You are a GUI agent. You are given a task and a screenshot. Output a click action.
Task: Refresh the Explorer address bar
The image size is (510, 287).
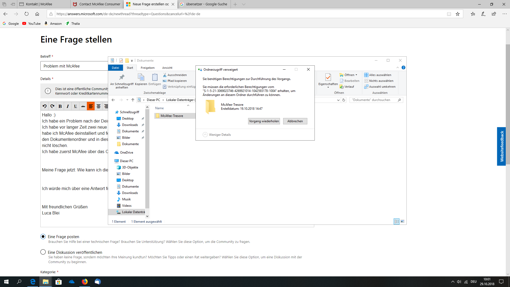pos(344,100)
